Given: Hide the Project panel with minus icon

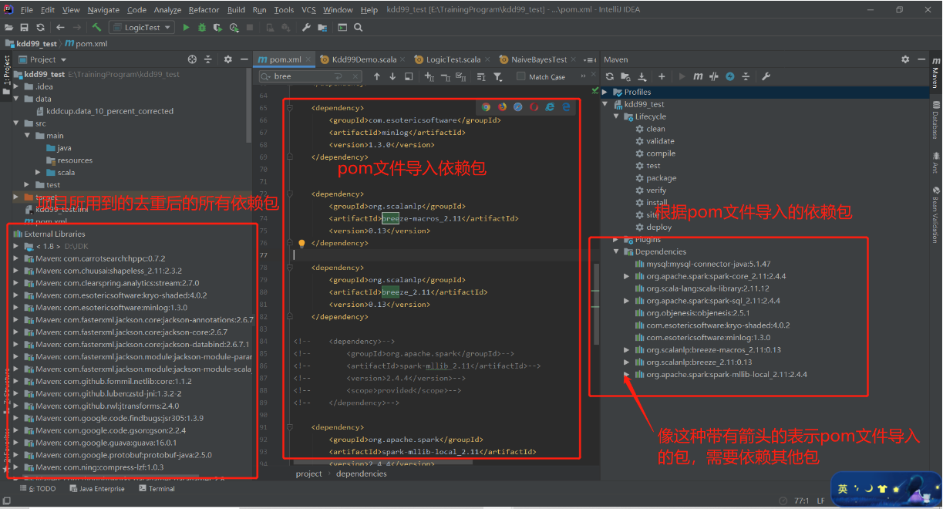Looking at the screenshot, I should tap(243, 59).
